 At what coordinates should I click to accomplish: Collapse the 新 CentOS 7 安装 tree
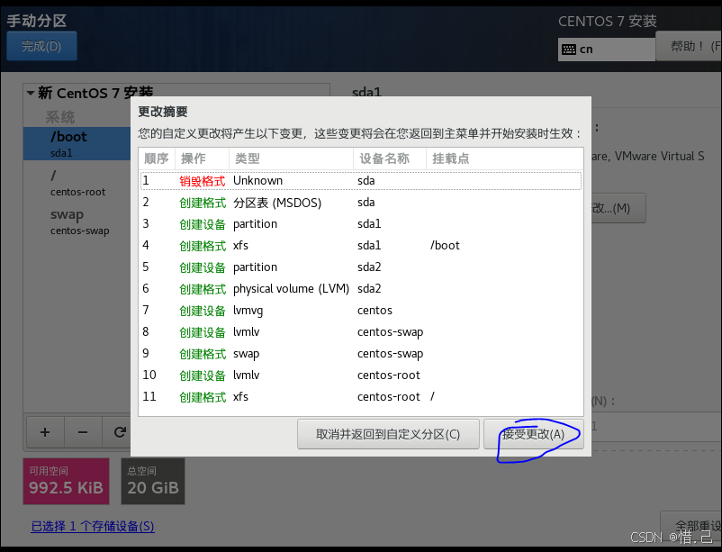coord(31,94)
